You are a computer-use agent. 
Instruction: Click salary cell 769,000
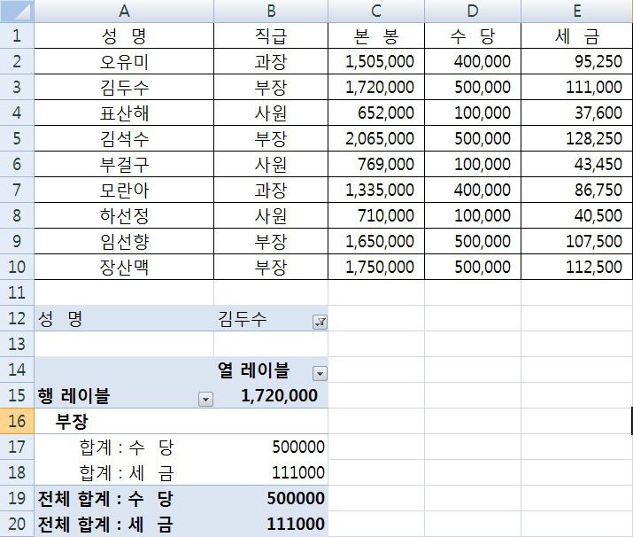(x=376, y=164)
